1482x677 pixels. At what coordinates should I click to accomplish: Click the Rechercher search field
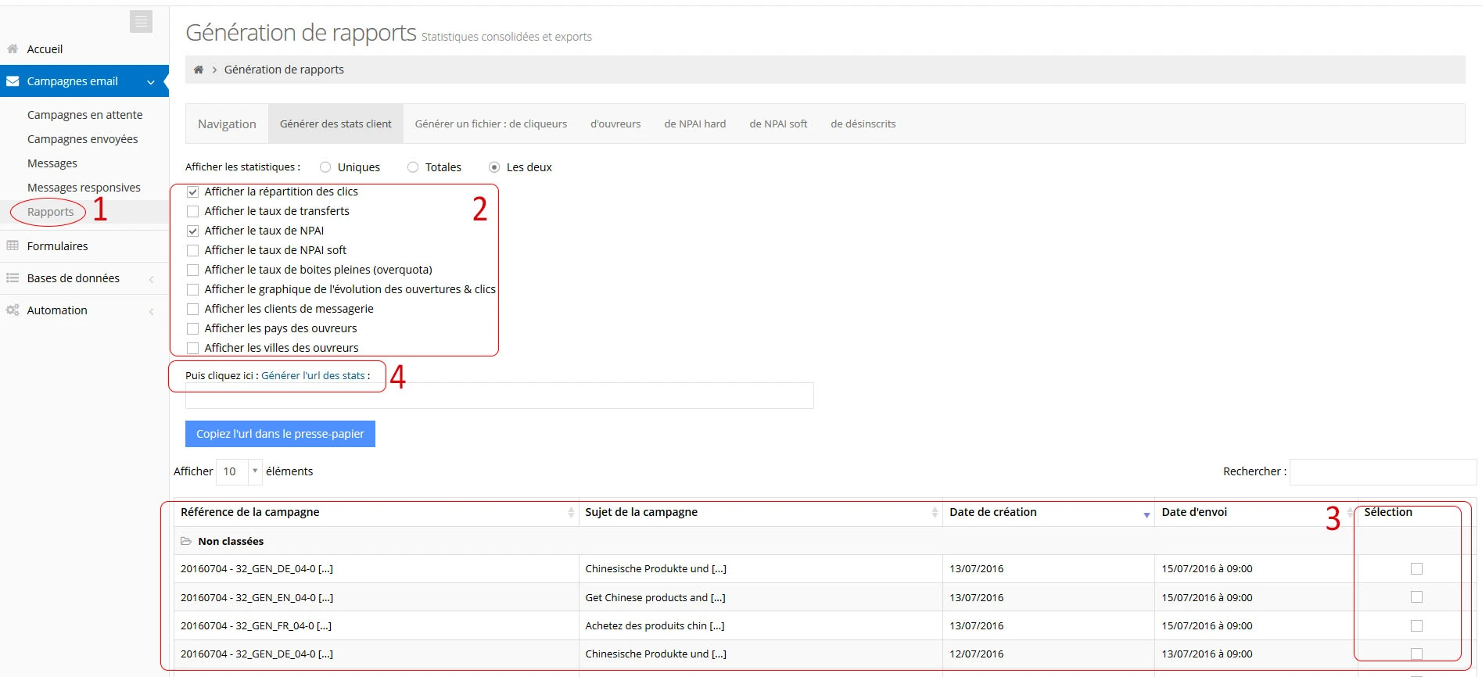[x=1382, y=472]
